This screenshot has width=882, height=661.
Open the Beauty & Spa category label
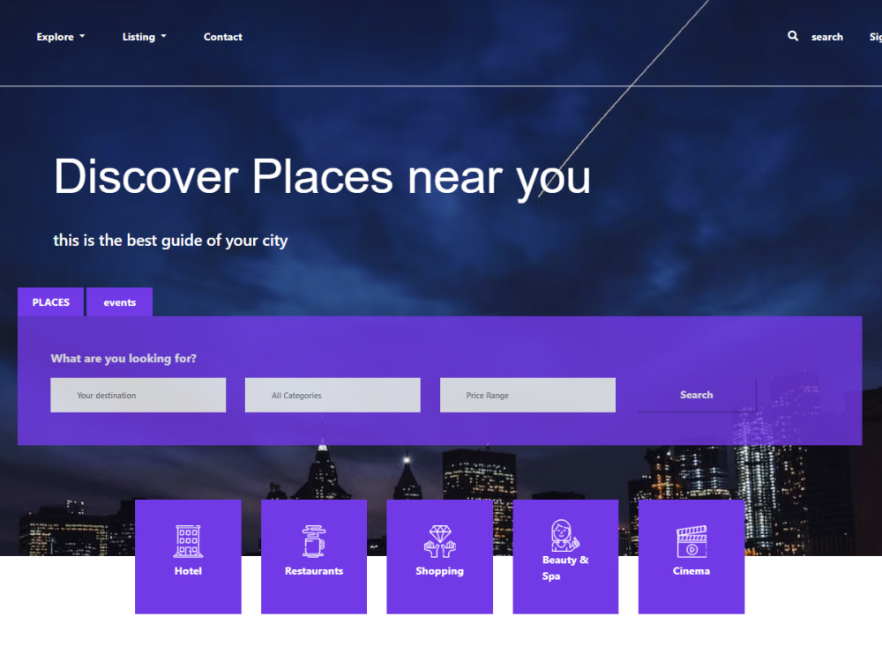click(x=564, y=568)
